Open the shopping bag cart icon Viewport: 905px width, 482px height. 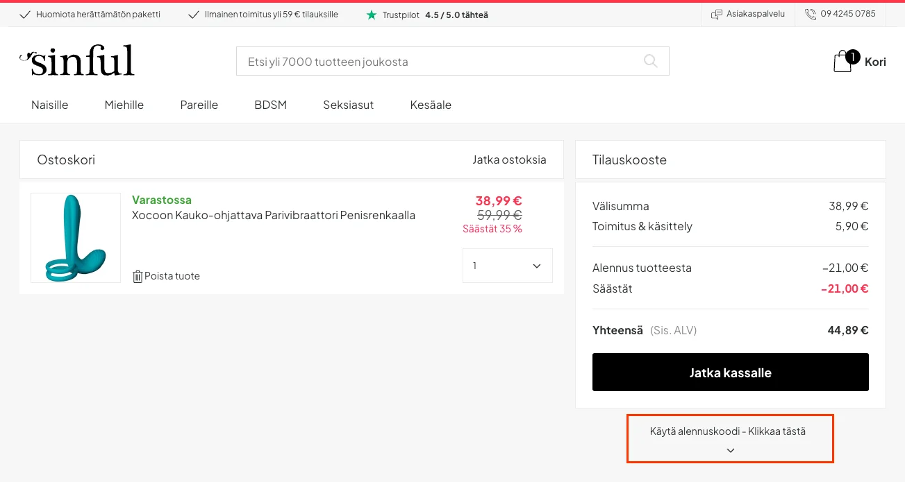pyautogui.click(x=842, y=62)
